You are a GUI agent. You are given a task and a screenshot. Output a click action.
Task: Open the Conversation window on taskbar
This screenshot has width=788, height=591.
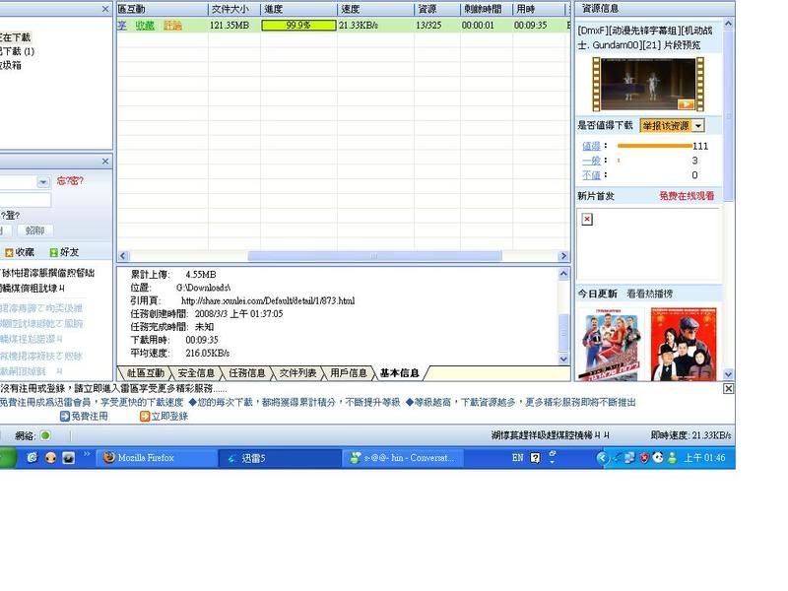pyautogui.click(x=403, y=458)
